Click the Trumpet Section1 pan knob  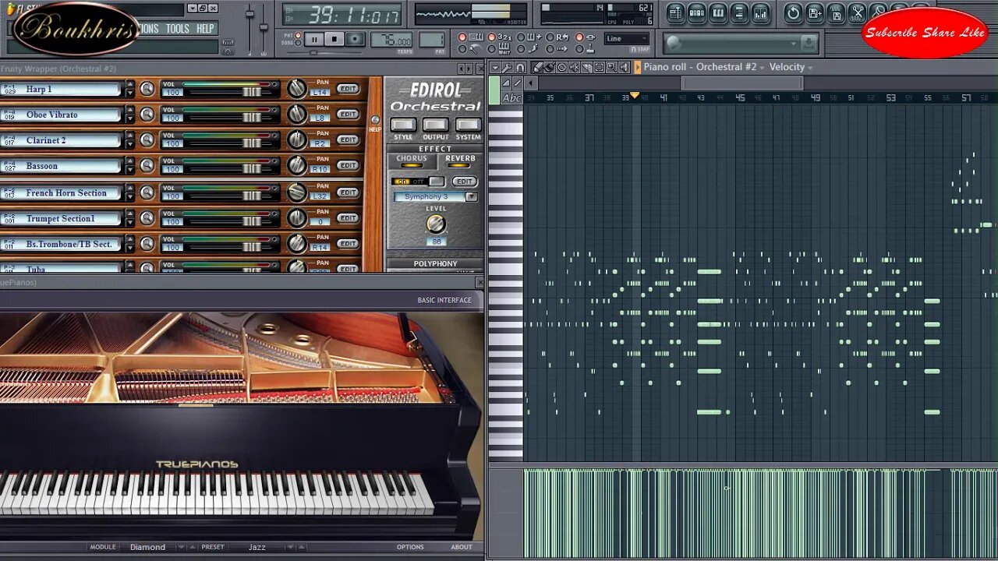[x=296, y=218]
